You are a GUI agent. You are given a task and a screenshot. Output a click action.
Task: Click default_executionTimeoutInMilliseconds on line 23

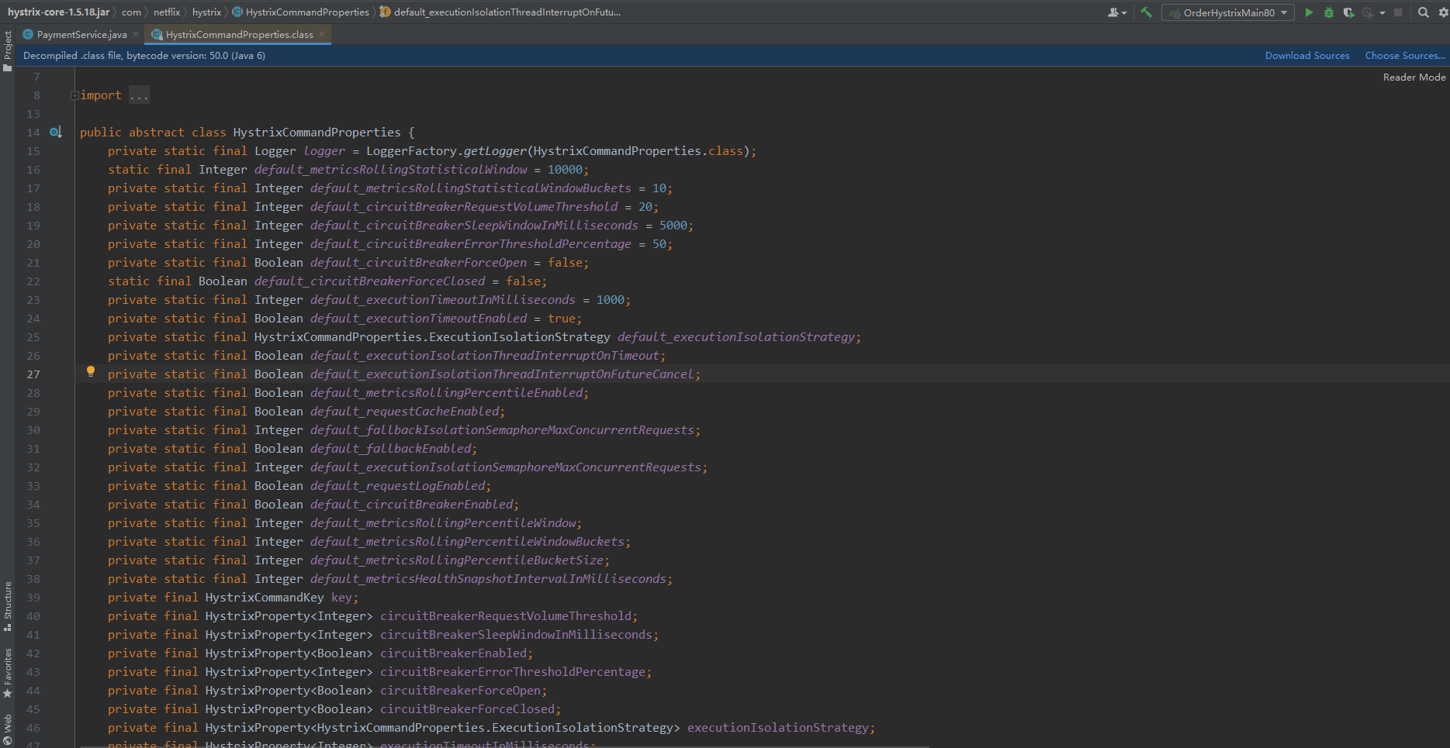pyautogui.click(x=443, y=300)
